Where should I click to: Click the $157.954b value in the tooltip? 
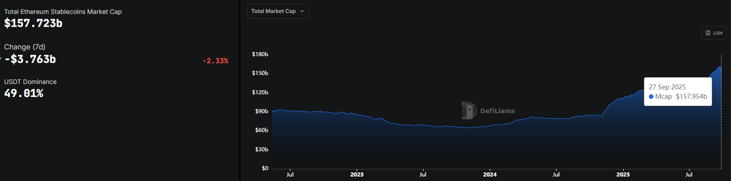(691, 97)
